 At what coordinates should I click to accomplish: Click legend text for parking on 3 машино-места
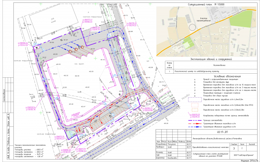pyautogui.click(x=230, y=87)
